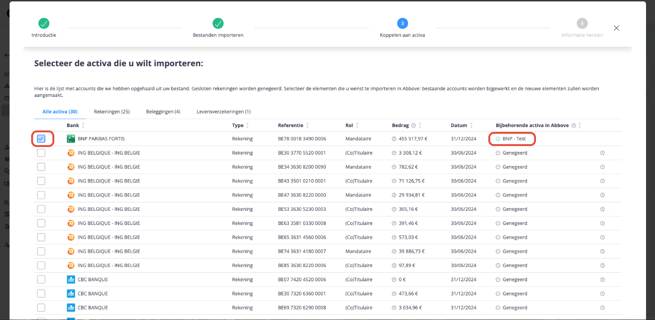Image resolution: width=655 pixels, height=320 pixels.
Task: Sort by Bijbehorende activa in Abbove column
Action: [579, 125]
